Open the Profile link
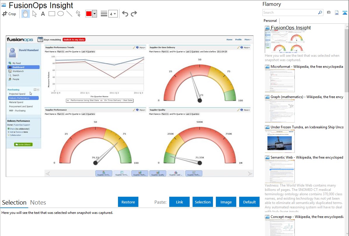 238,40
